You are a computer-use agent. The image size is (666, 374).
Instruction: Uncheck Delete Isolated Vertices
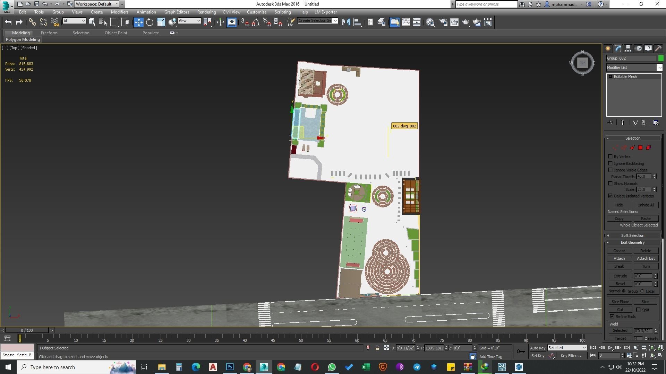(610, 196)
